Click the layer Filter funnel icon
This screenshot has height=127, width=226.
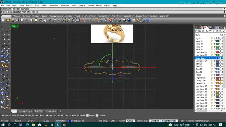click(x=217, y=31)
